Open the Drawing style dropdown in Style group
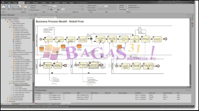This screenshot has height=111, width=199. pos(52,6)
